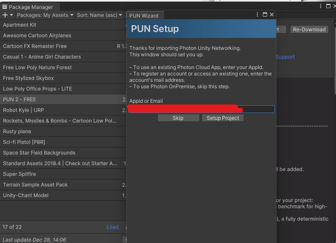Select Cartoon FX Remaster Free package
The image size is (336, 243).
tap(63, 46)
